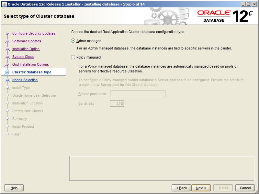Click the 'Install Product' step text
Image resolution: width=259 pixels, height=194 pixels.
coord(23,126)
